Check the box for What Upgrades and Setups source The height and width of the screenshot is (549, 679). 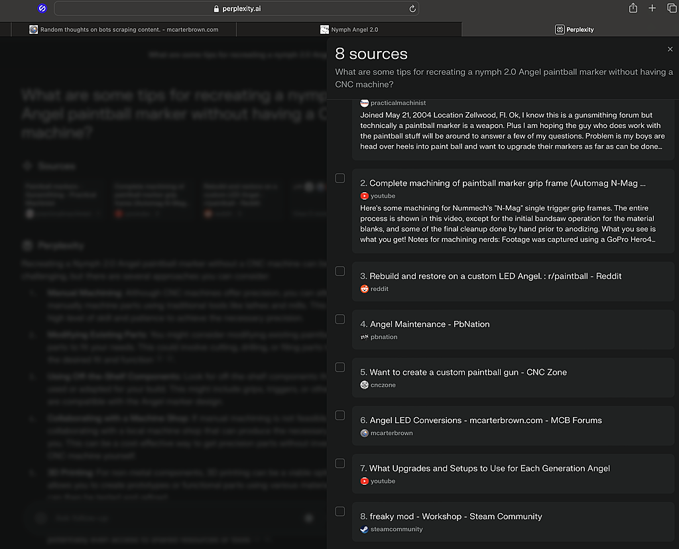pos(340,463)
